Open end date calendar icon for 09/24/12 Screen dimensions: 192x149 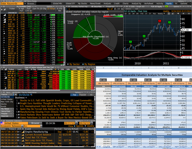pos(92,123)
